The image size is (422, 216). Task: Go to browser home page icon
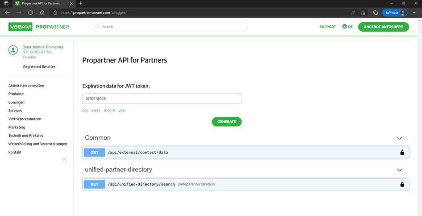pos(42,12)
